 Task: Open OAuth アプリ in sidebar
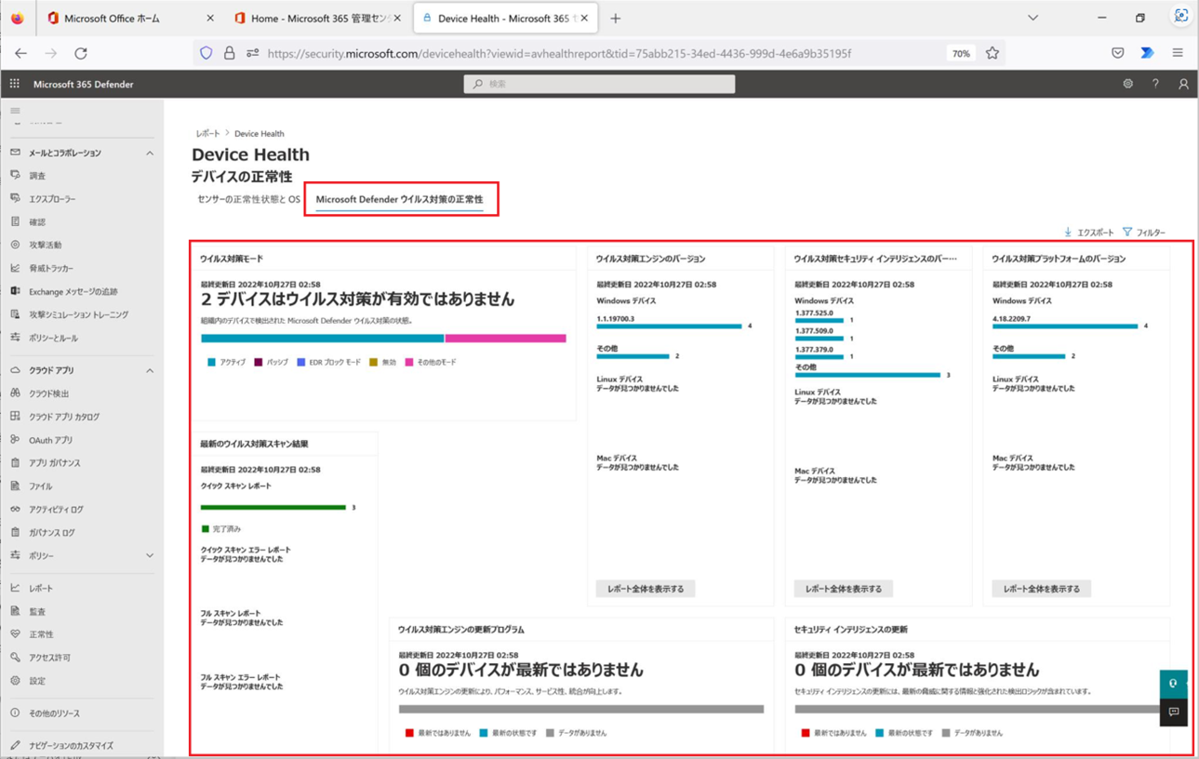[x=50, y=440]
